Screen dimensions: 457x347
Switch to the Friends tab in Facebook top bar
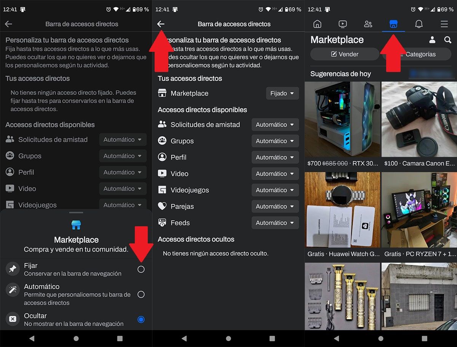pos(368,24)
